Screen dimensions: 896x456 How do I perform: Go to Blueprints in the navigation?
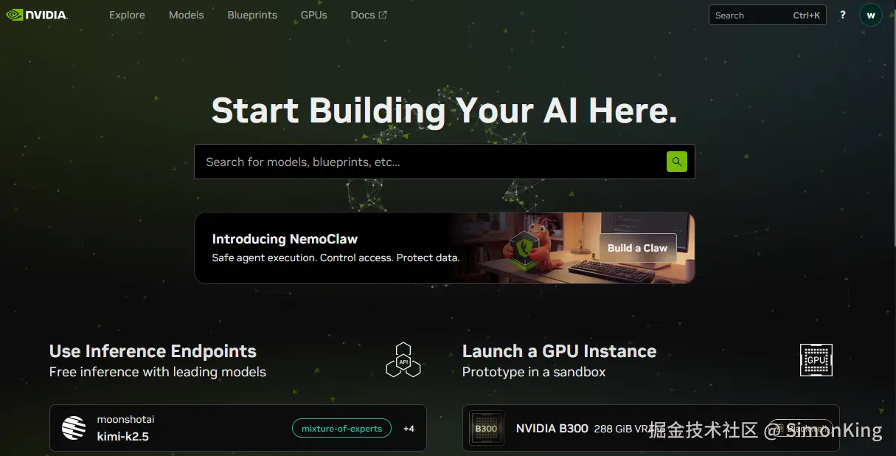[x=252, y=15]
